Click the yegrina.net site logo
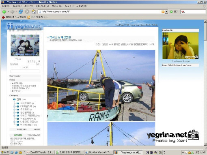The width and height of the screenshot is (207, 155). 24,26
